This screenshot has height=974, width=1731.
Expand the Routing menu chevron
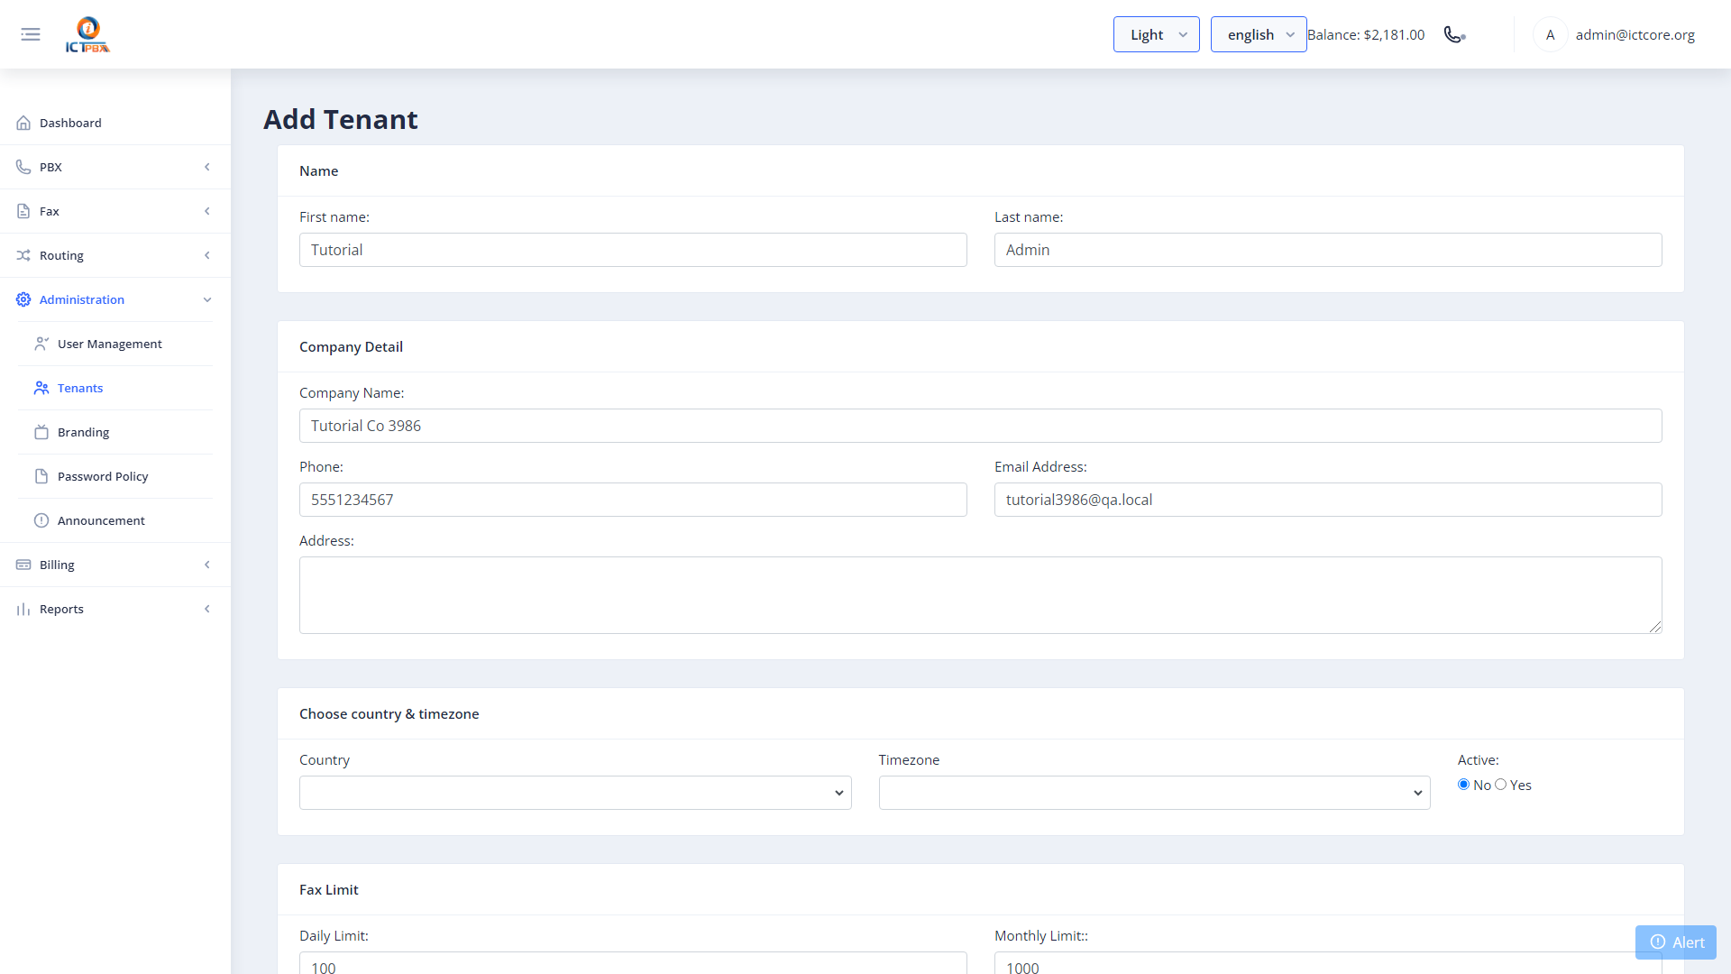click(x=207, y=255)
